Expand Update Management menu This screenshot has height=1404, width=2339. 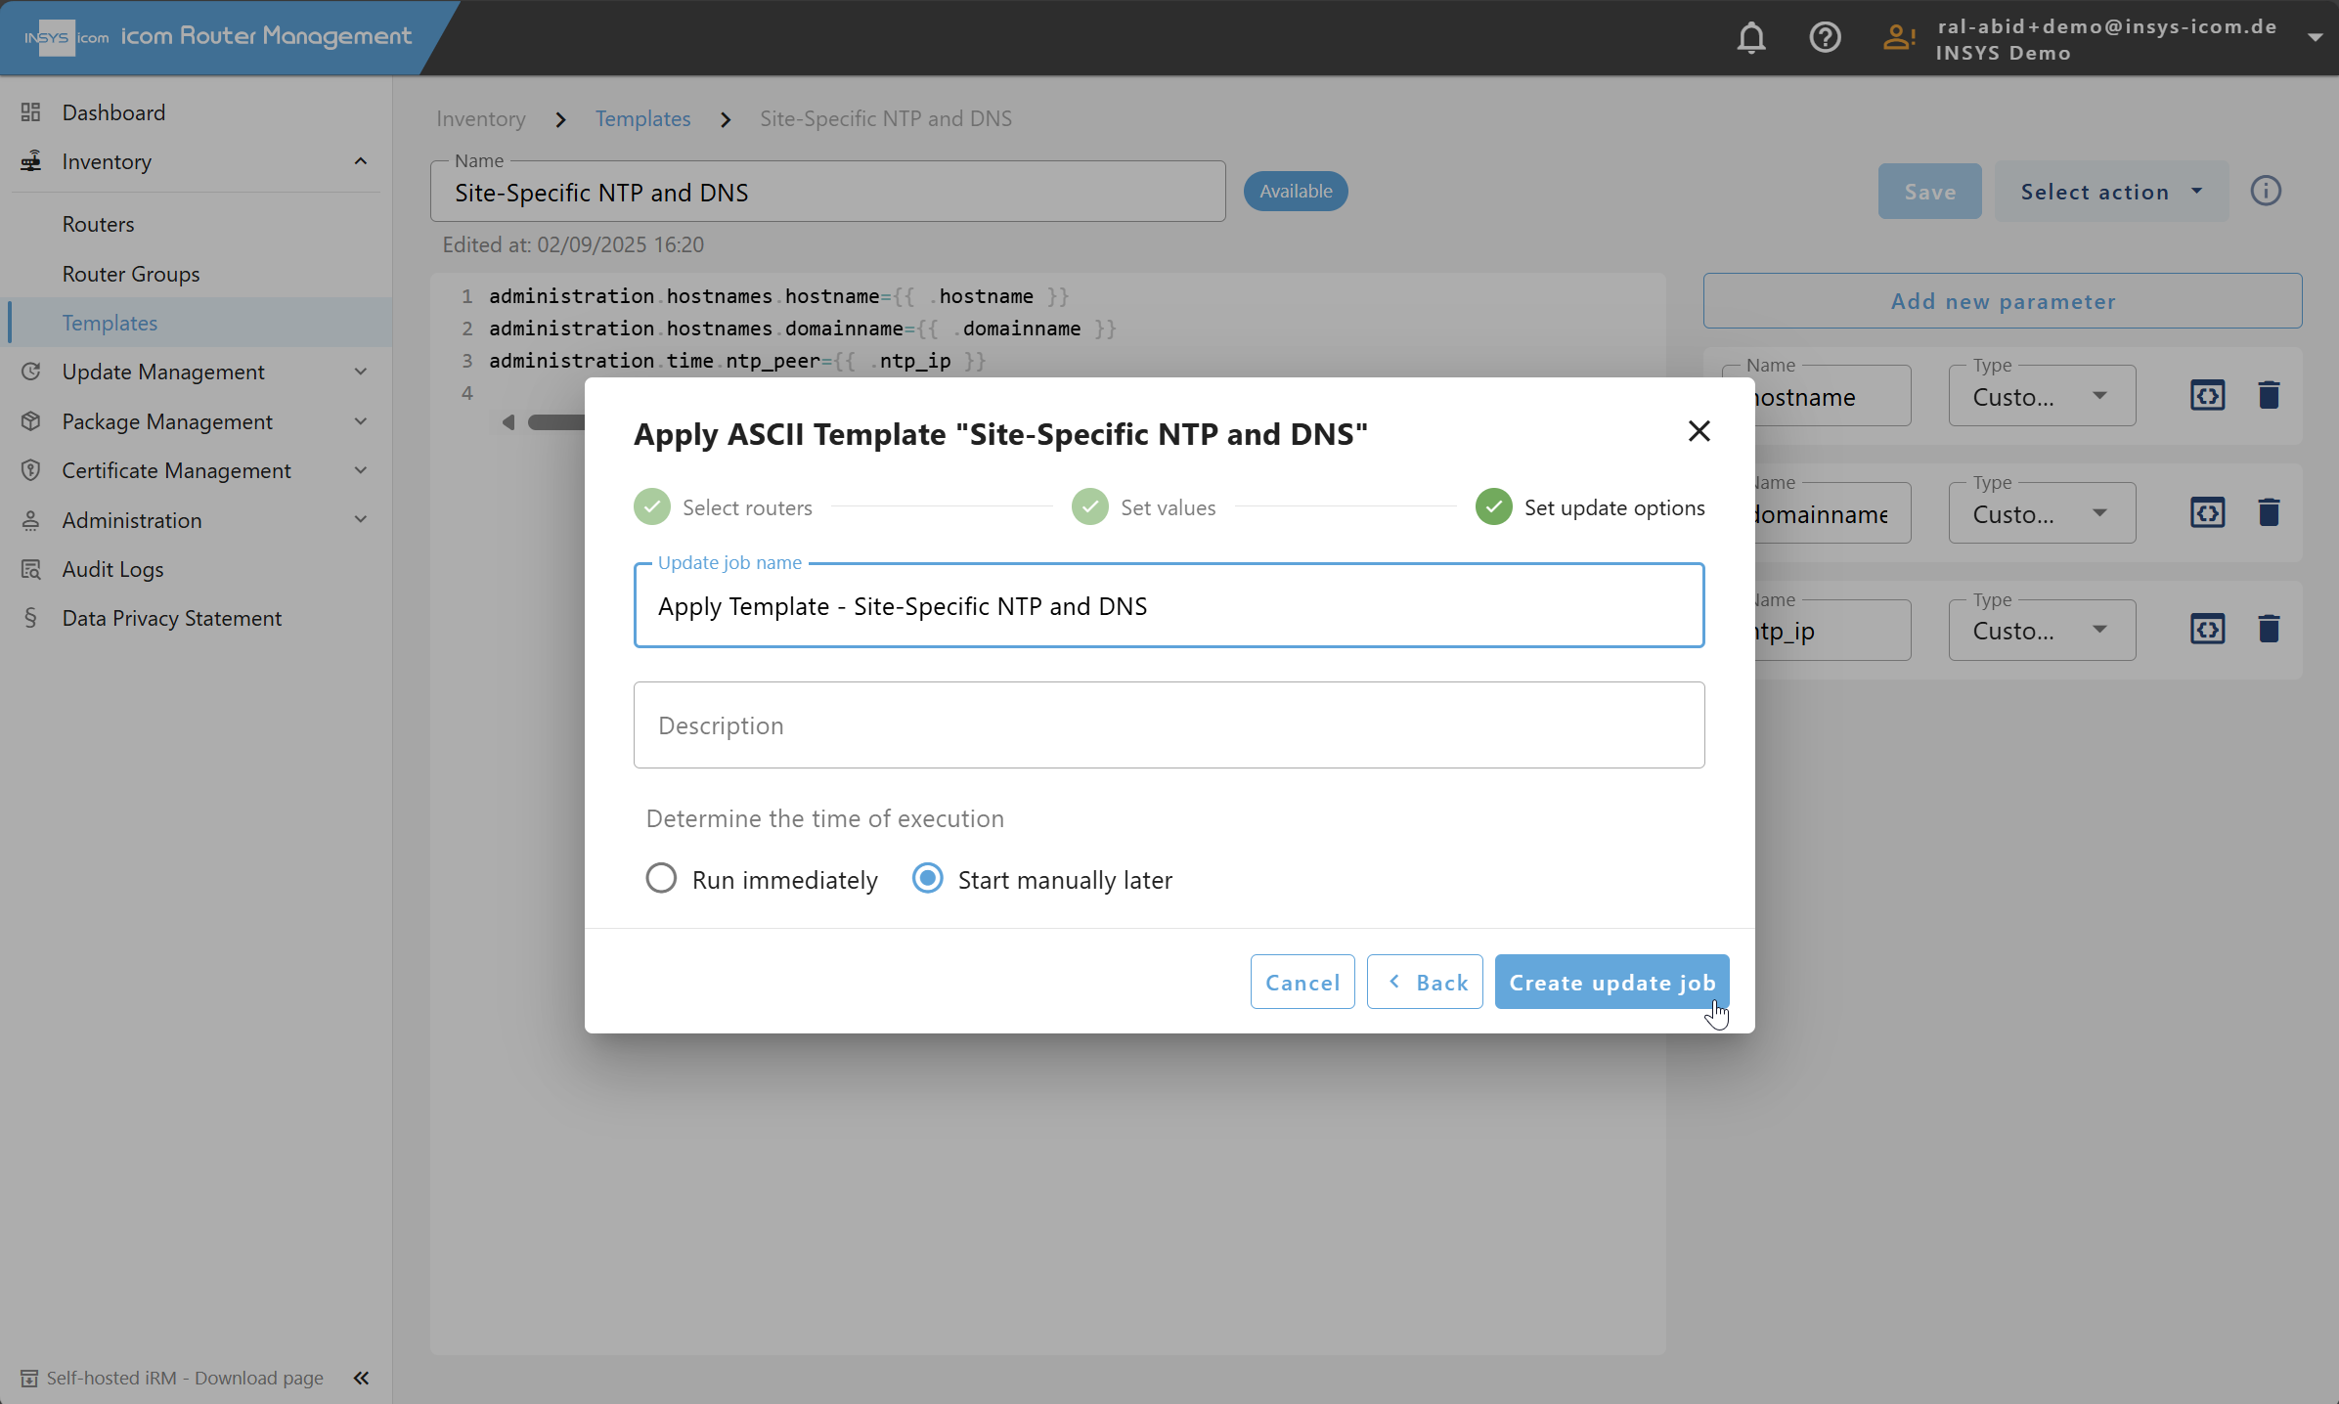(361, 372)
